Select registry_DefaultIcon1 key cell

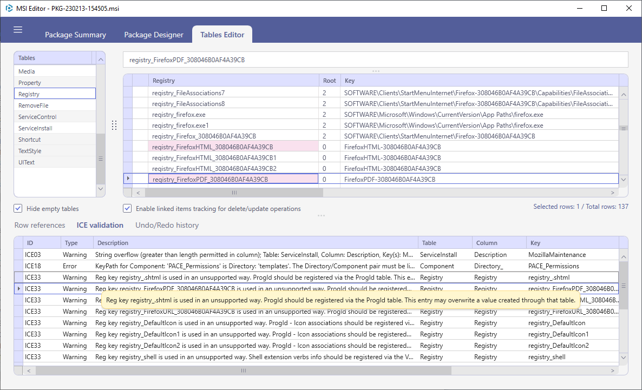pyautogui.click(x=572, y=334)
